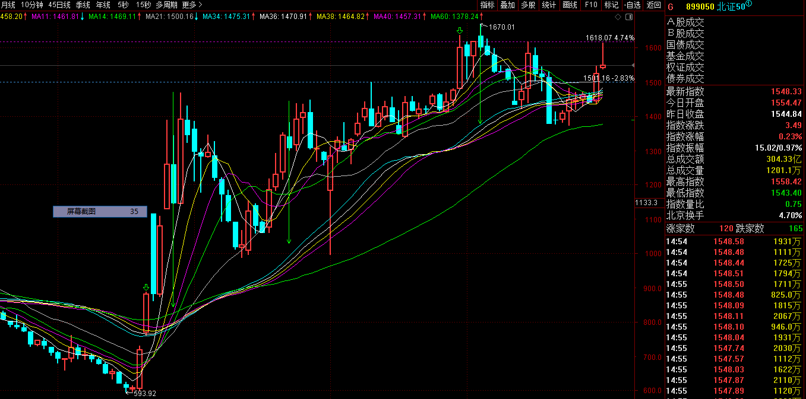Open 国债成交 in the right panel
The image size is (806, 399).
coord(685,44)
